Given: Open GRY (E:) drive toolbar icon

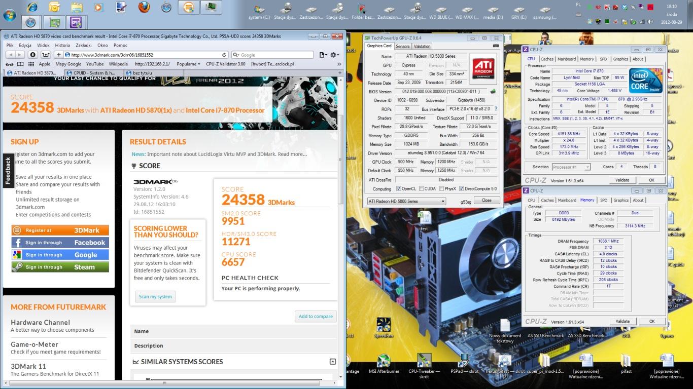Looking at the screenshot, I should [x=518, y=12].
